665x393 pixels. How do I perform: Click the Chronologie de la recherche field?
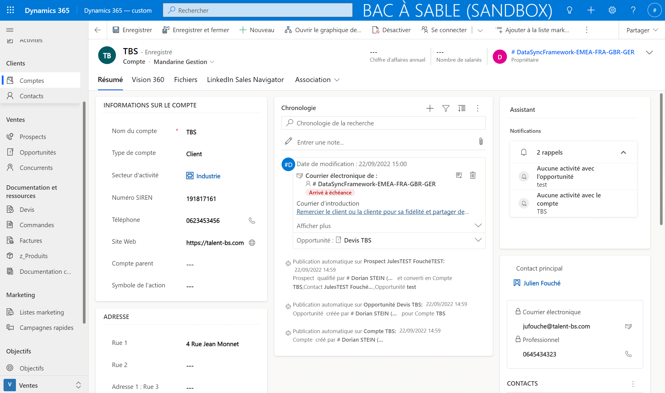pos(383,123)
